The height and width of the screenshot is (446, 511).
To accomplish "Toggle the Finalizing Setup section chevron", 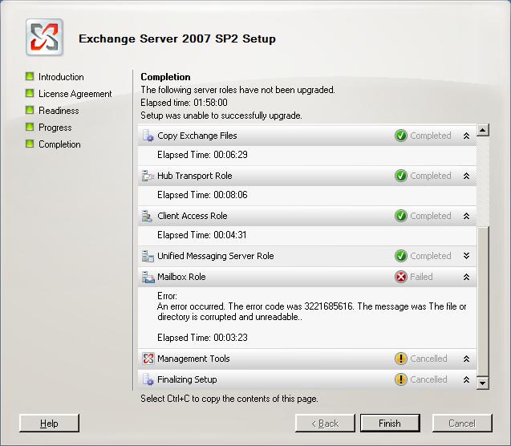I will 466,379.
